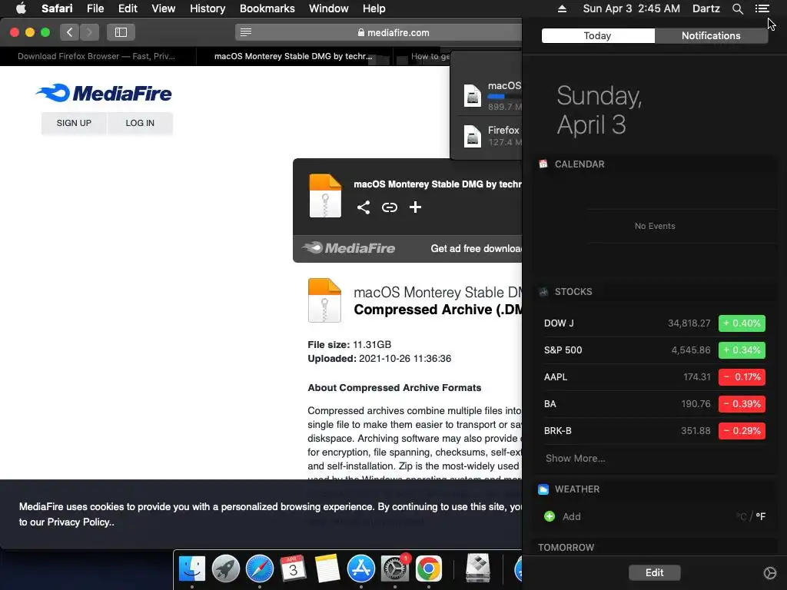Open Calendar from the Dock
This screenshot has width=787, height=590.
pyautogui.click(x=293, y=568)
